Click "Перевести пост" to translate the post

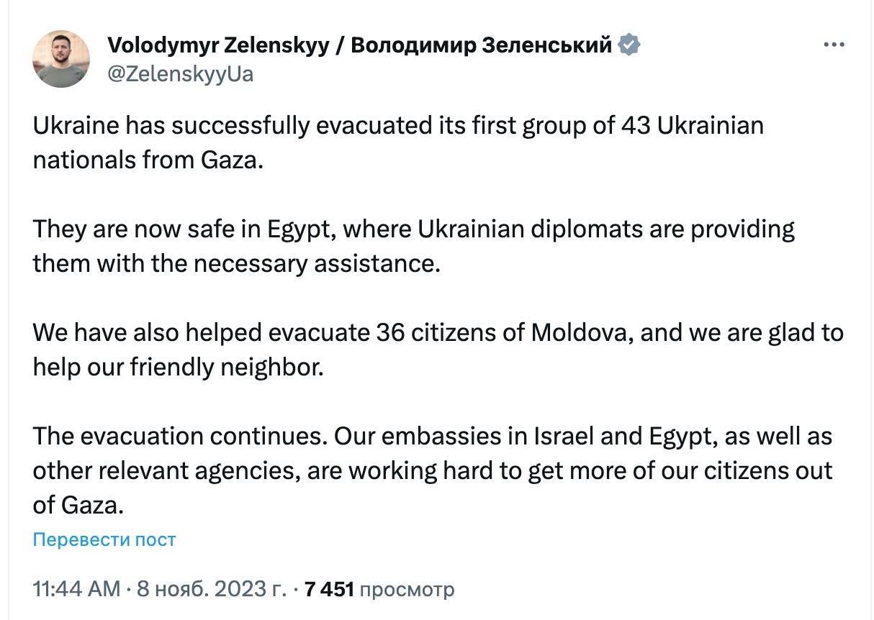click(104, 539)
